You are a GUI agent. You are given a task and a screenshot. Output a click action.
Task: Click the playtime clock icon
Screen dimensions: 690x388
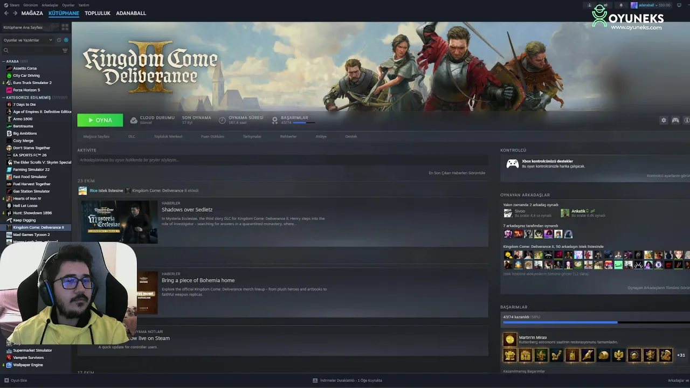point(222,120)
